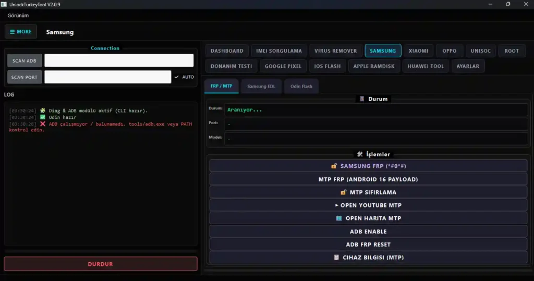
Task: Open the APPLE RAMDISK section
Action: point(374,66)
